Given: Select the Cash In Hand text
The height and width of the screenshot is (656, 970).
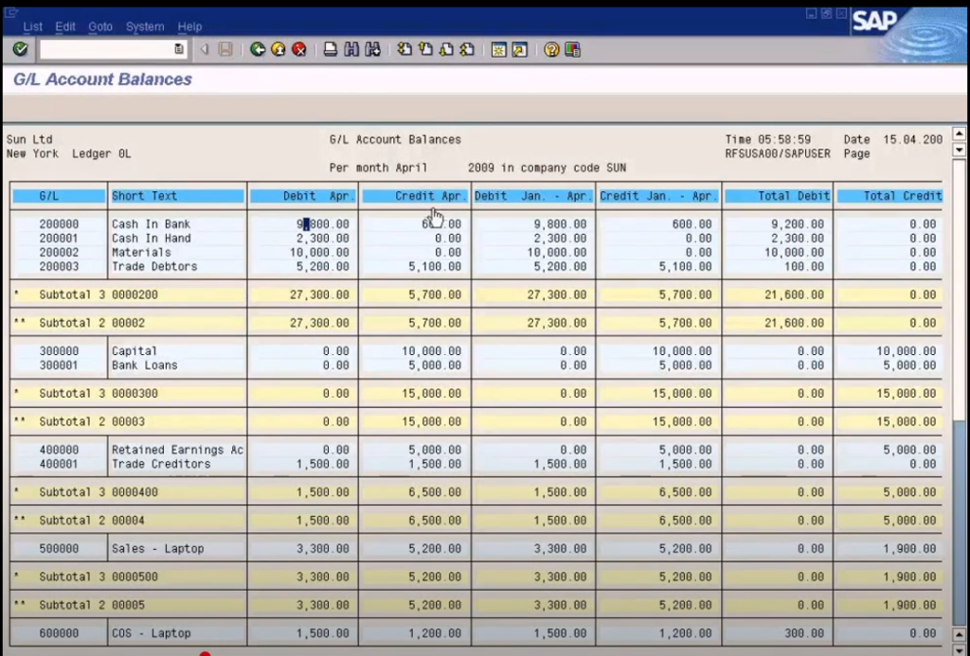Looking at the screenshot, I should [151, 239].
